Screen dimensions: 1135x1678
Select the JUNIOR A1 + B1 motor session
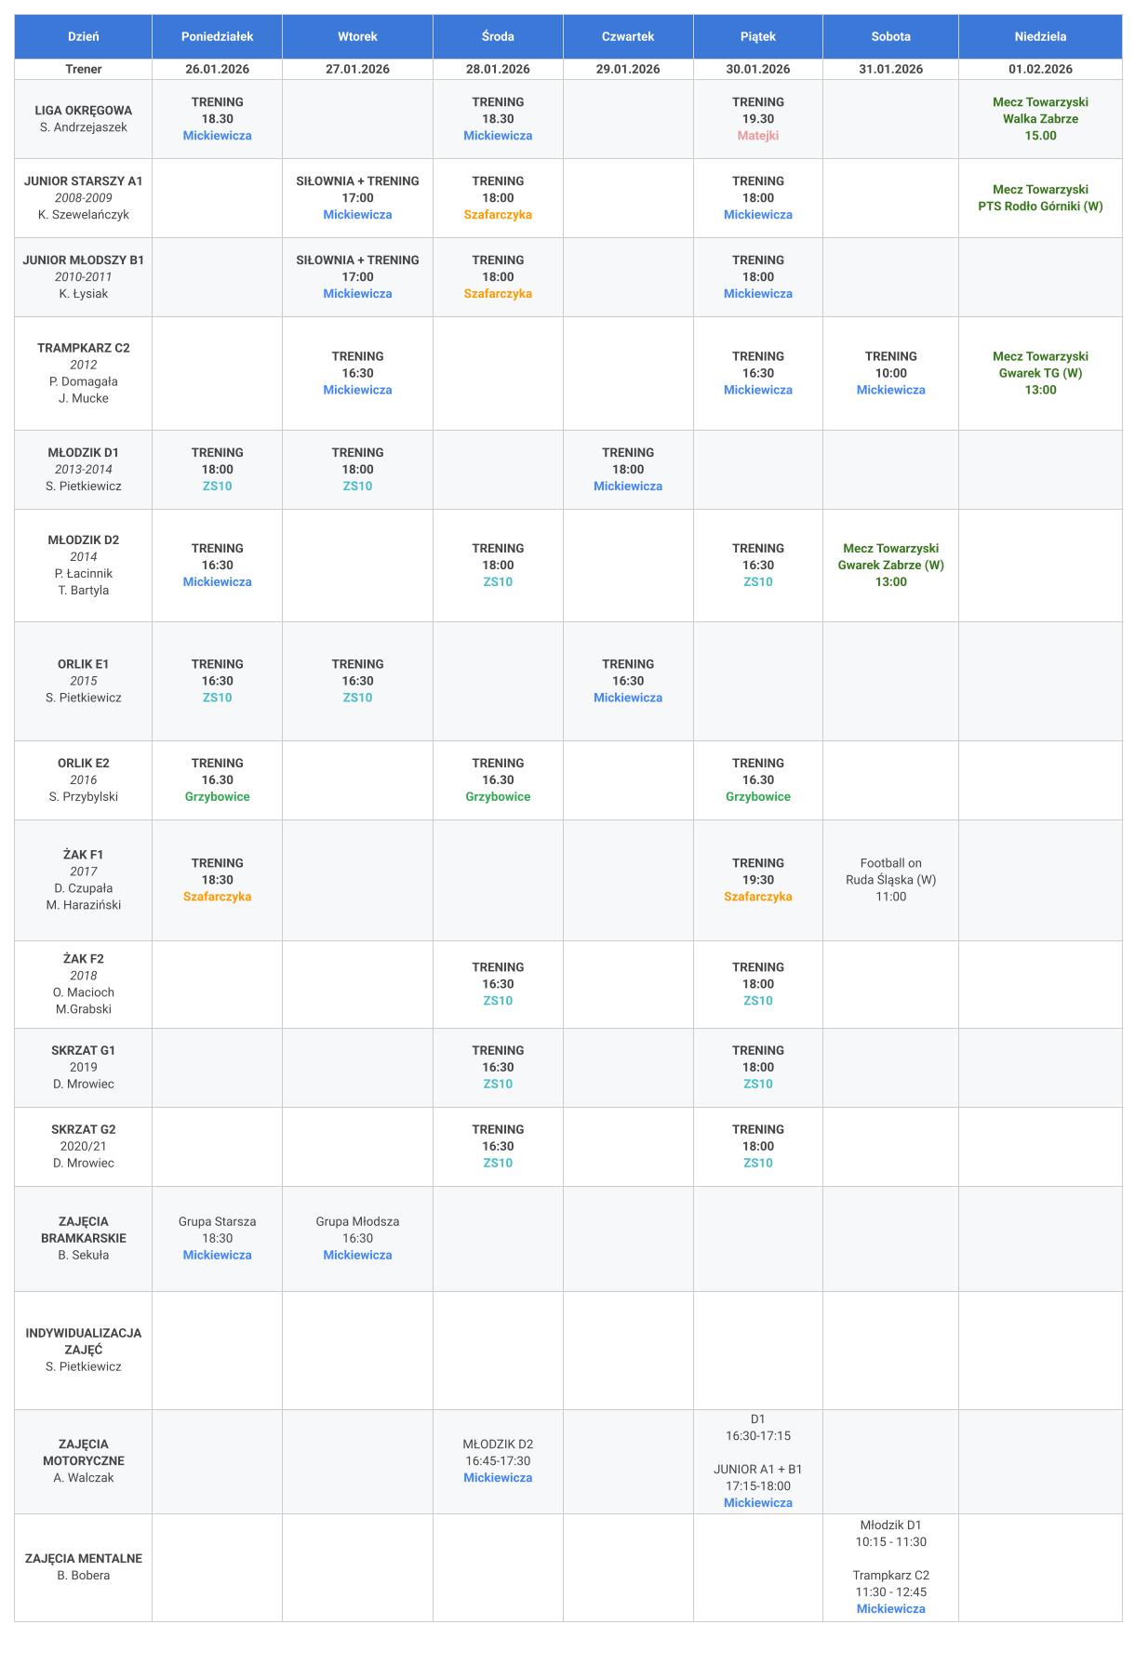click(x=757, y=1477)
